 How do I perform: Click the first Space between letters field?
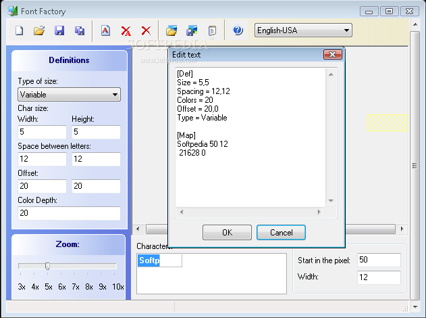coord(42,159)
